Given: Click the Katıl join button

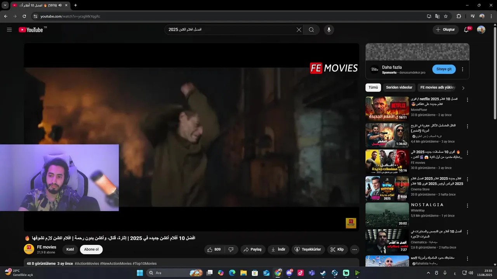Looking at the screenshot, I should 70,250.
